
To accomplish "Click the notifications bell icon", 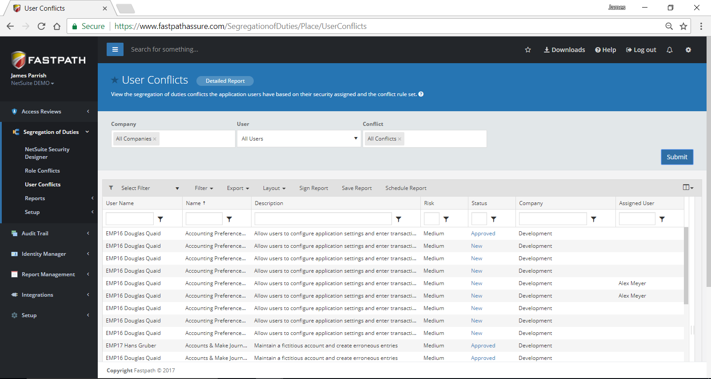I will tap(669, 50).
